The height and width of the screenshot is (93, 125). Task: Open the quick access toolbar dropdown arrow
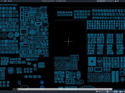click(7, 1)
